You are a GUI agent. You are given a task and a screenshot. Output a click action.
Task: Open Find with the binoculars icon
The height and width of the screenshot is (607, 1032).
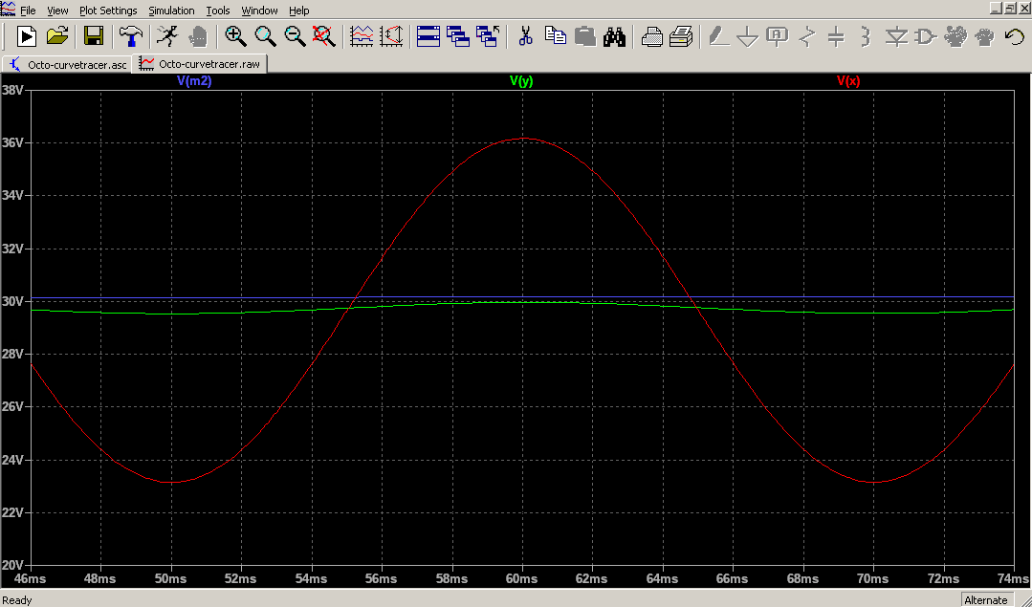615,36
